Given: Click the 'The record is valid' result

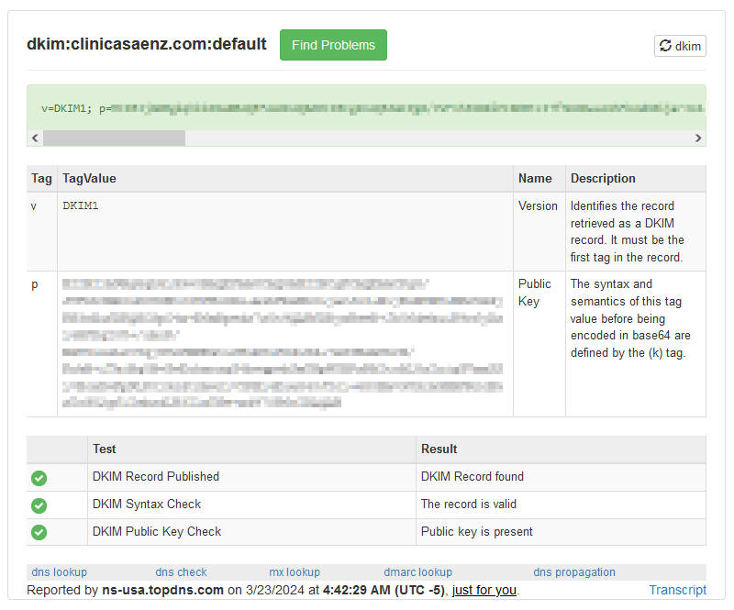Looking at the screenshot, I should (561, 505).
